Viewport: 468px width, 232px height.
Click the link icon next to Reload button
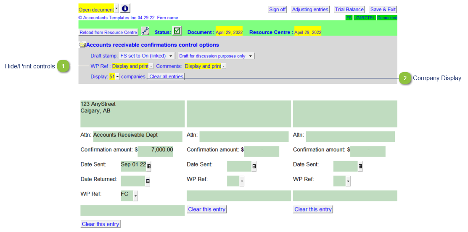145,32
